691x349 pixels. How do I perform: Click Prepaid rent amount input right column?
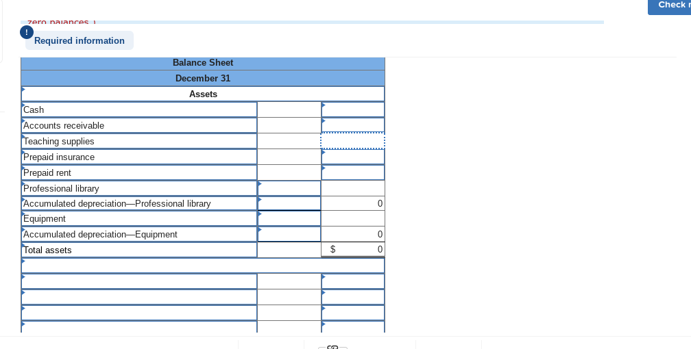pos(353,172)
